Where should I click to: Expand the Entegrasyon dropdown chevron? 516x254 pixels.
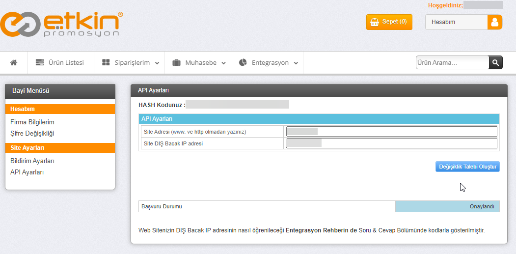pyautogui.click(x=296, y=63)
